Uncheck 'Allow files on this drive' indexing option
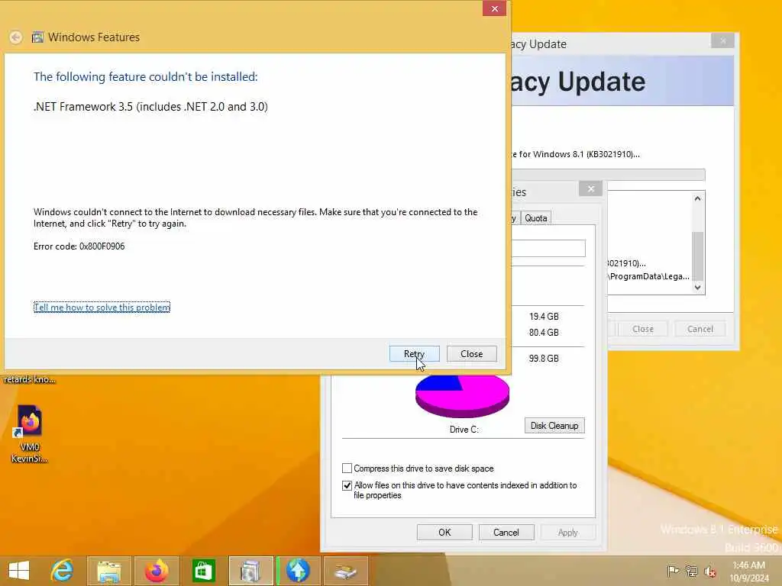The width and height of the screenshot is (782, 586). 347,485
